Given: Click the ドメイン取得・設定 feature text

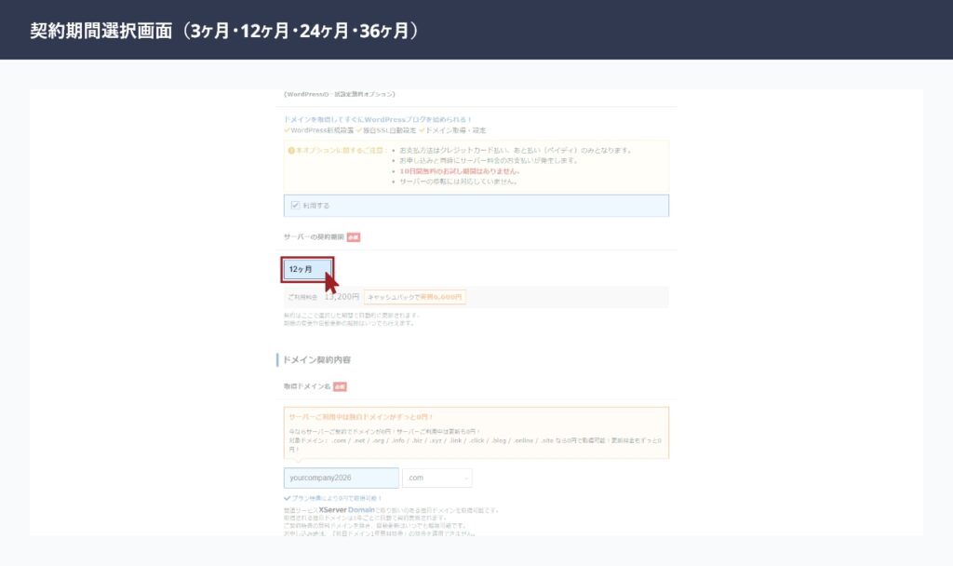Looking at the screenshot, I should pyautogui.click(x=455, y=130).
